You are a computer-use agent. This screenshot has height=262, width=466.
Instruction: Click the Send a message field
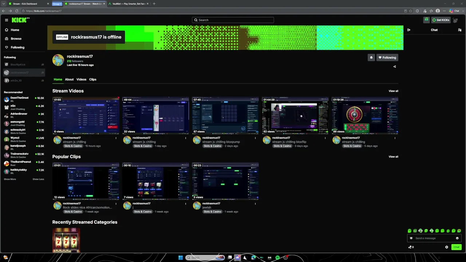click(x=434, y=238)
